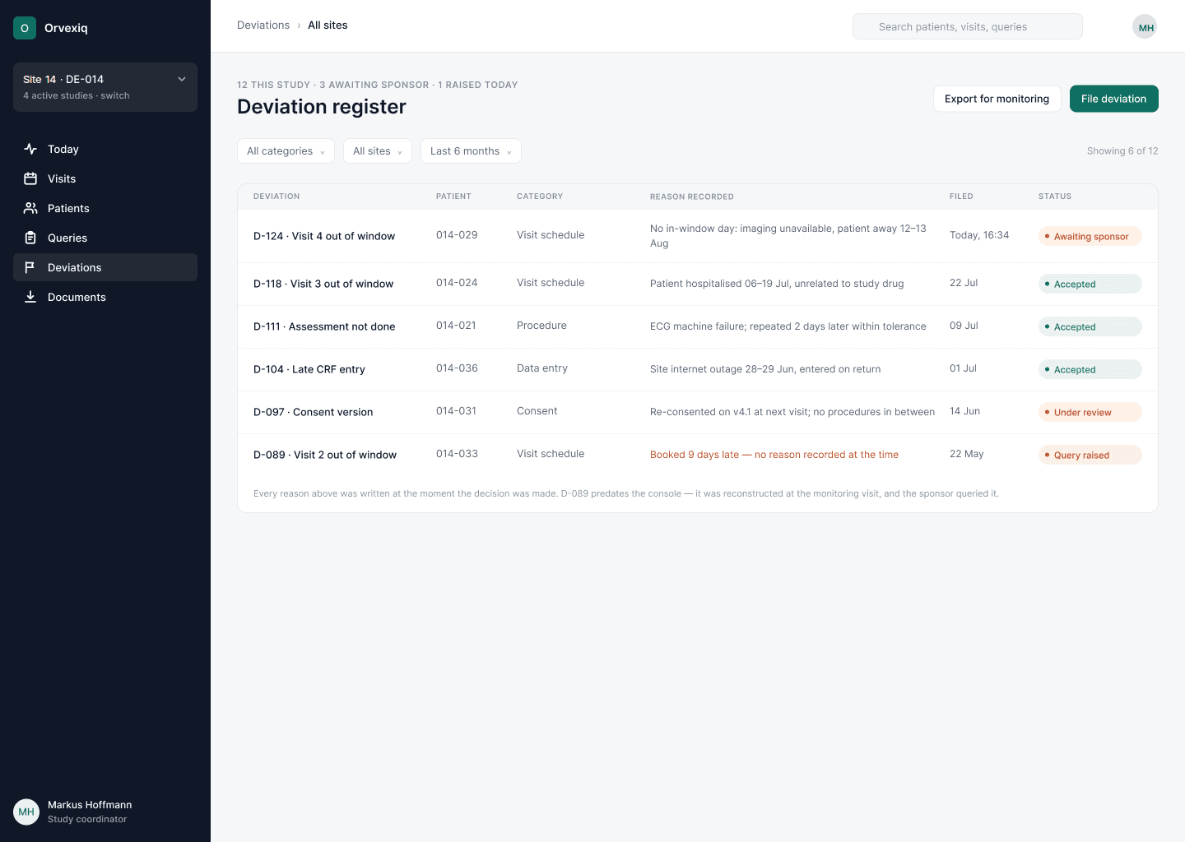Image resolution: width=1185 pixels, height=842 pixels.
Task: Click filed date 22 May
Action: pyautogui.click(x=967, y=454)
